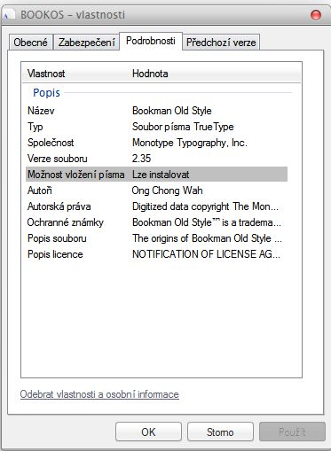Click The origins of Bookman value

click(207, 238)
